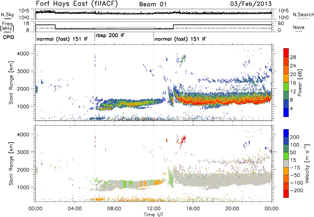Click the 2000 tick of the velocity panel

coord(23,170)
